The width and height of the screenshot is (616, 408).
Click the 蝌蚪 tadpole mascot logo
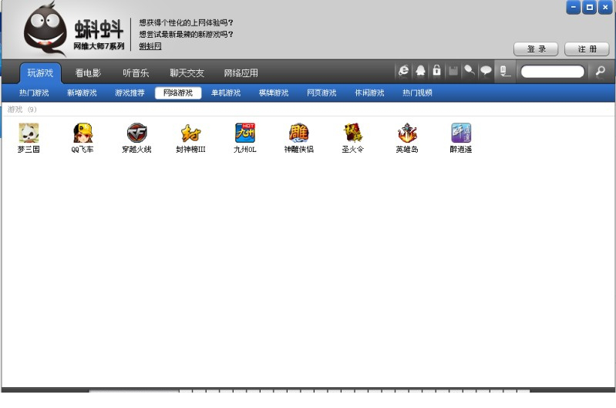tap(45, 29)
